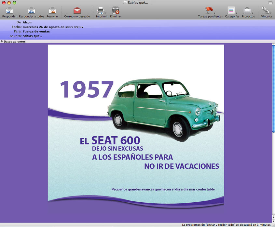Click the SEAT 600 car image in email

point(164,109)
